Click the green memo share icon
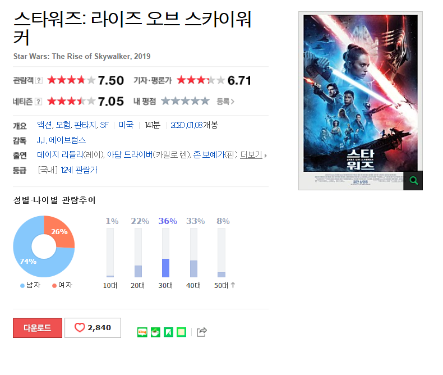The height and width of the screenshot is (375, 443). 181,332
